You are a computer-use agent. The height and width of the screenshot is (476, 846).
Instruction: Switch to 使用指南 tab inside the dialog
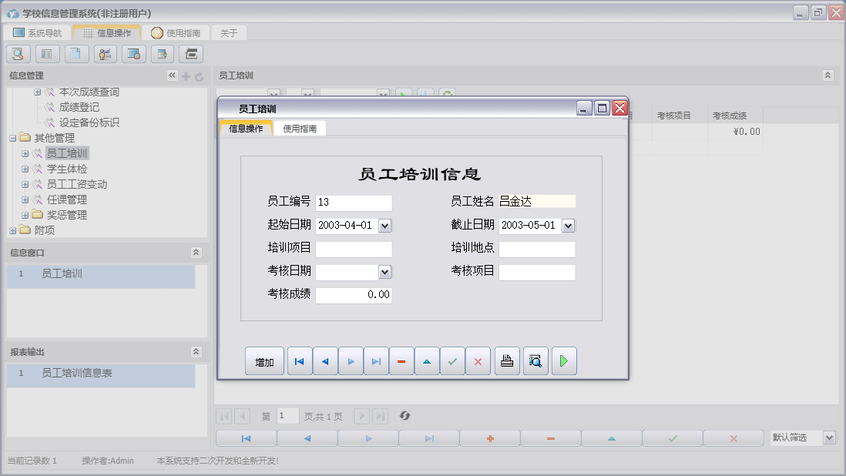(300, 129)
